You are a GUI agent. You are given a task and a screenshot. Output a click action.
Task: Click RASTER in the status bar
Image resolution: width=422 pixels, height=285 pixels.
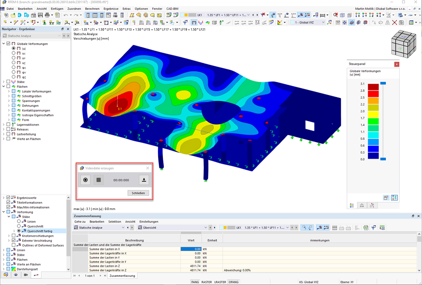click(x=207, y=282)
